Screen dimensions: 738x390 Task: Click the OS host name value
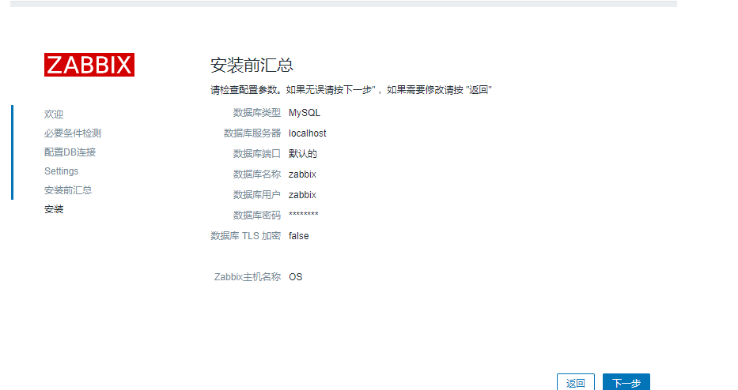(x=295, y=277)
